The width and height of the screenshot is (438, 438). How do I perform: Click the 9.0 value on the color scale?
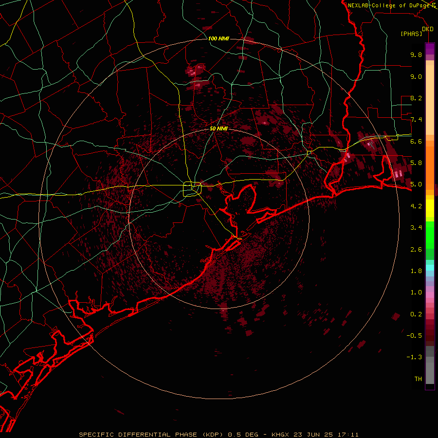coord(416,76)
